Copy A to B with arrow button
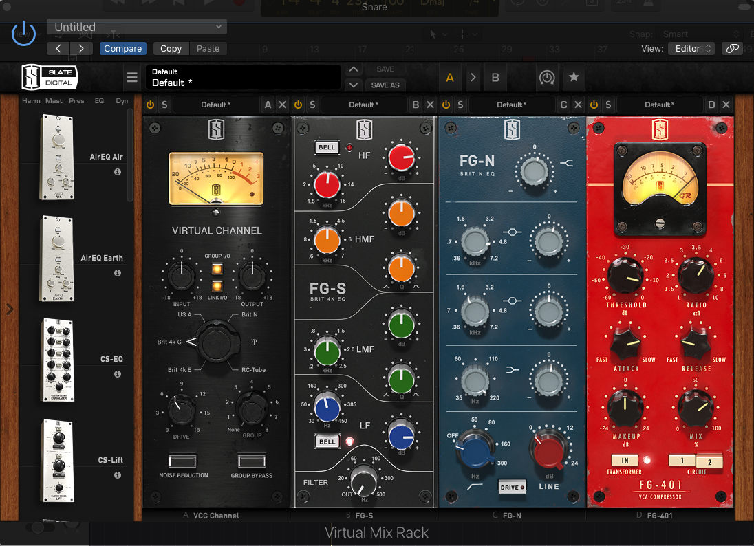 [473, 78]
